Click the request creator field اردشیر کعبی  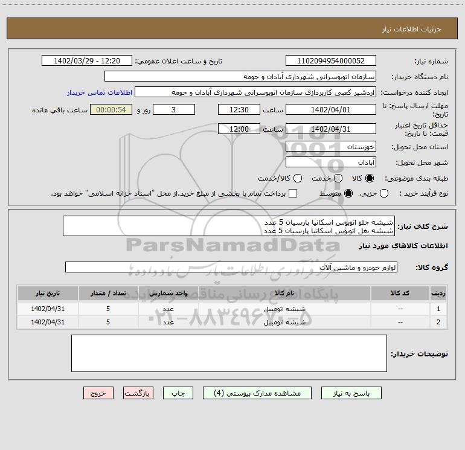(255, 92)
